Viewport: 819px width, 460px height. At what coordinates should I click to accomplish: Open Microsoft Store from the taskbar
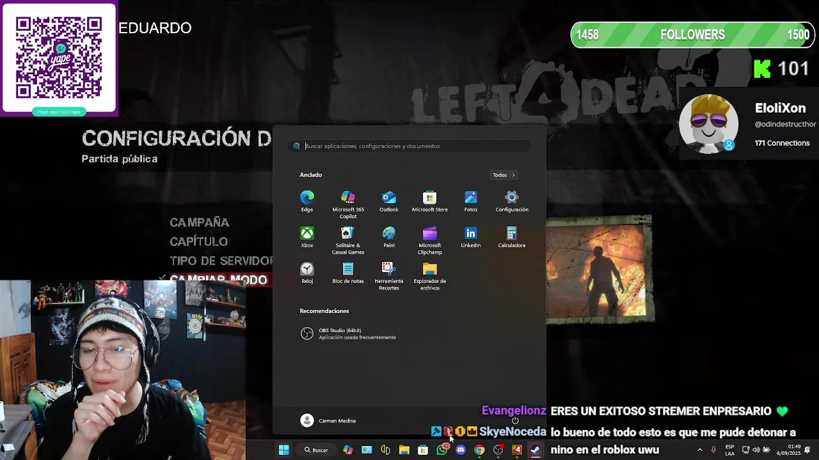click(x=423, y=450)
